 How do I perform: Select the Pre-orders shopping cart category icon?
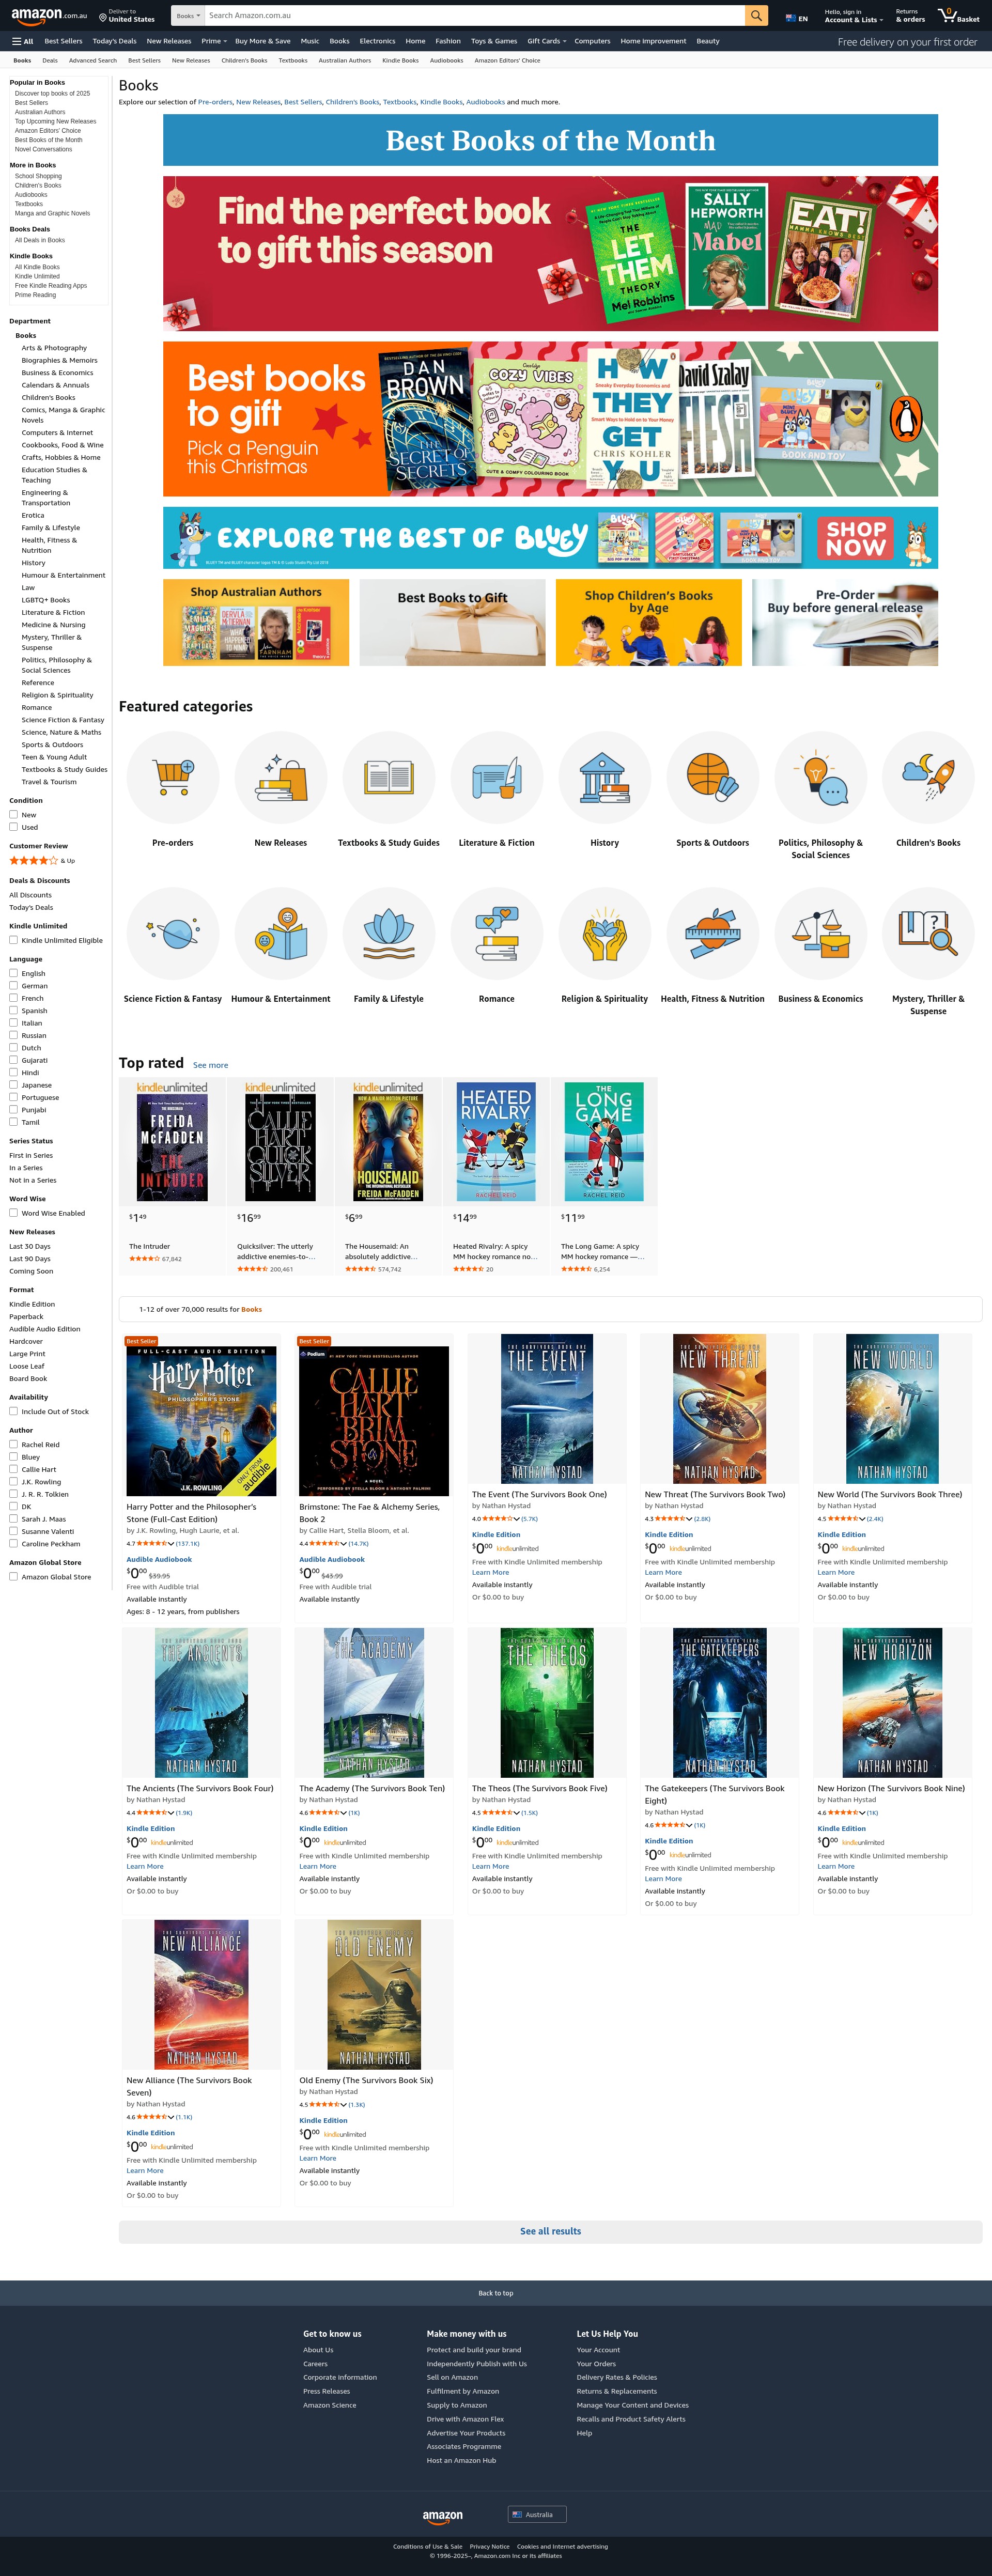point(173,777)
